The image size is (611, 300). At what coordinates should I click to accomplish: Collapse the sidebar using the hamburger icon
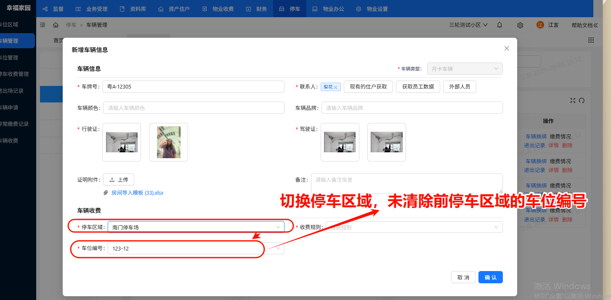[x=42, y=25]
